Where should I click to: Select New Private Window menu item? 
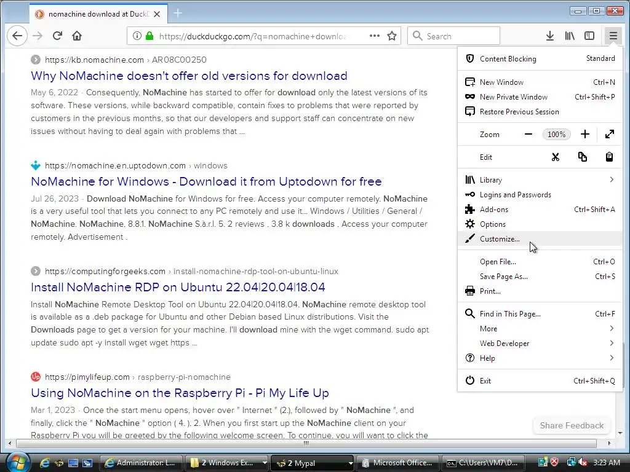[x=540, y=96]
